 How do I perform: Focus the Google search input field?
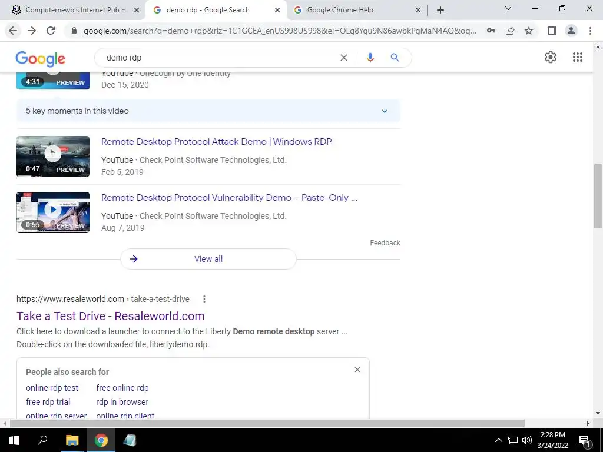click(x=219, y=58)
